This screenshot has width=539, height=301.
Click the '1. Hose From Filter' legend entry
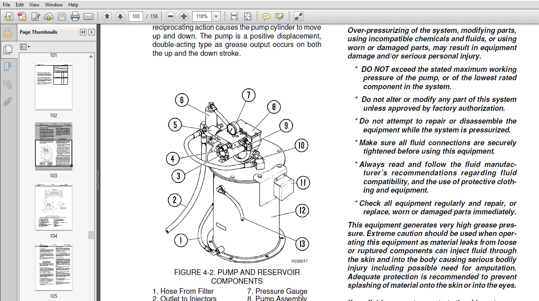click(x=183, y=291)
